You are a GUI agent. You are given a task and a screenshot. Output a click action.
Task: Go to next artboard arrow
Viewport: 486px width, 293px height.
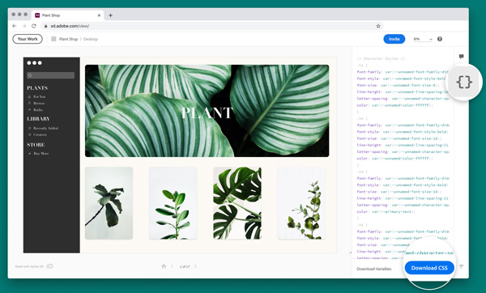pyautogui.click(x=195, y=266)
